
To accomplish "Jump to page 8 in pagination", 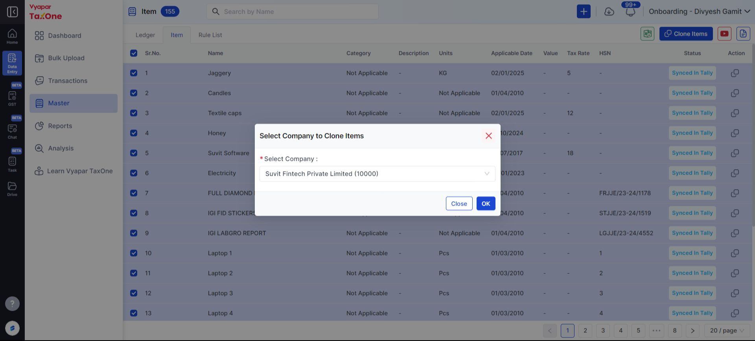I will (675, 330).
